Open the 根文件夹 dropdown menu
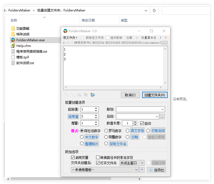This screenshot has width=214, height=184. tap(70, 38)
